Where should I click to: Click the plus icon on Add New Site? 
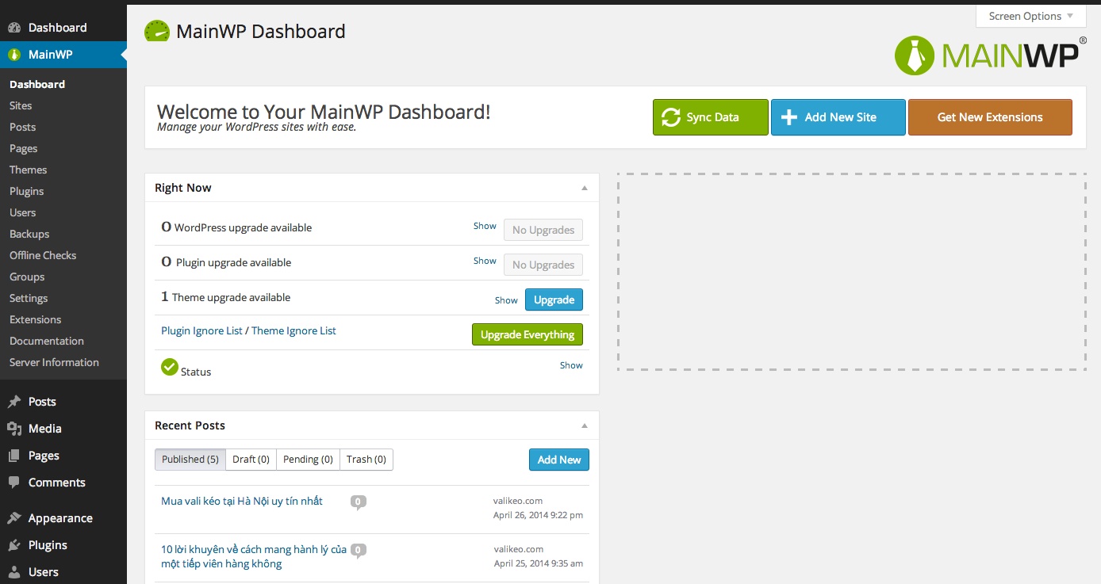(x=788, y=117)
